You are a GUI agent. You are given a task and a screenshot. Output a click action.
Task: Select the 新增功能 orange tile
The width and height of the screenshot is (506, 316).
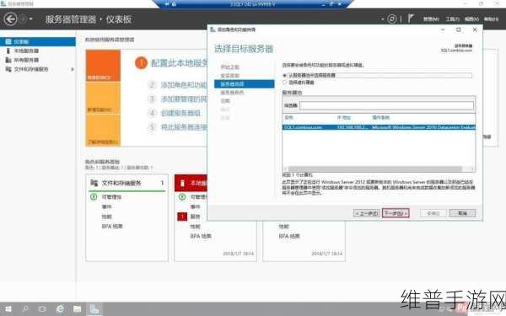coord(103,98)
